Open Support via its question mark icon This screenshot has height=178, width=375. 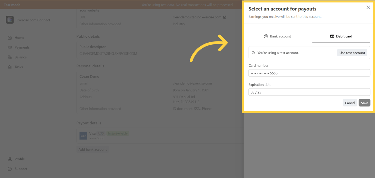(10, 169)
